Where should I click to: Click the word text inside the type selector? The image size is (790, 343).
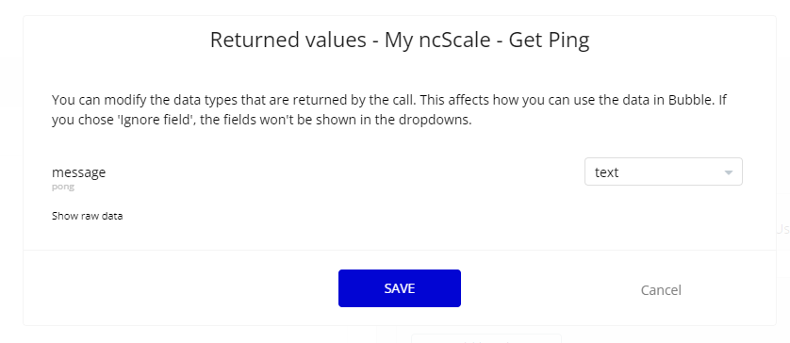coord(606,172)
